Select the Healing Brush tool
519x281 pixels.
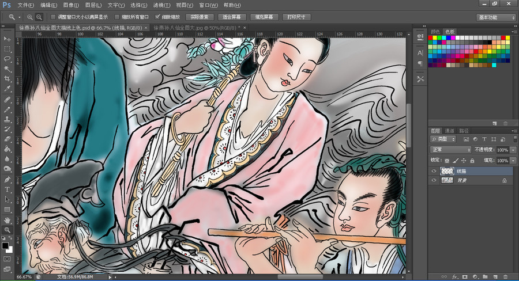[x=7, y=100]
